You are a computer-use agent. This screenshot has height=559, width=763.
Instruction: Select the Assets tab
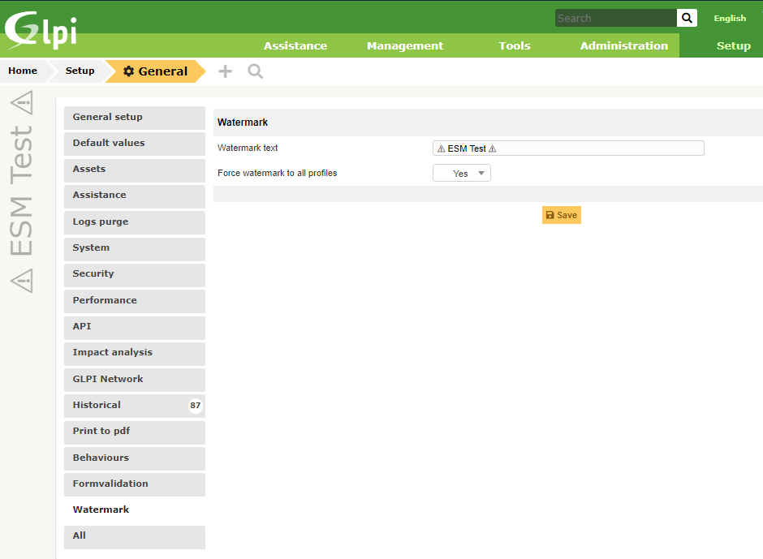pos(134,170)
